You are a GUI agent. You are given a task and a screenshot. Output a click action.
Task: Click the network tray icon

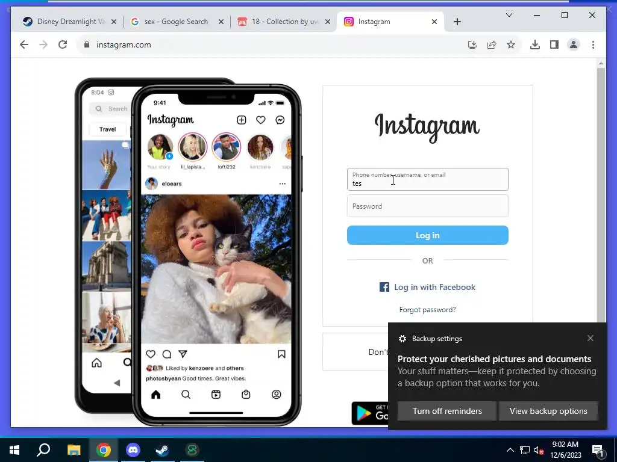525,450
